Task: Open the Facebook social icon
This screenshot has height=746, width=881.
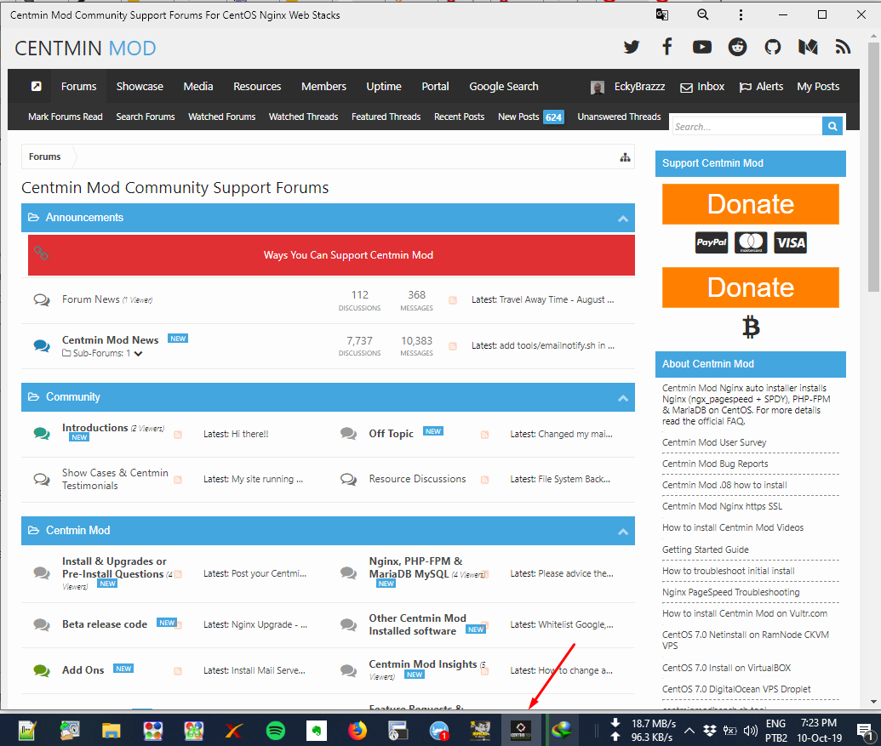Action: point(667,47)
